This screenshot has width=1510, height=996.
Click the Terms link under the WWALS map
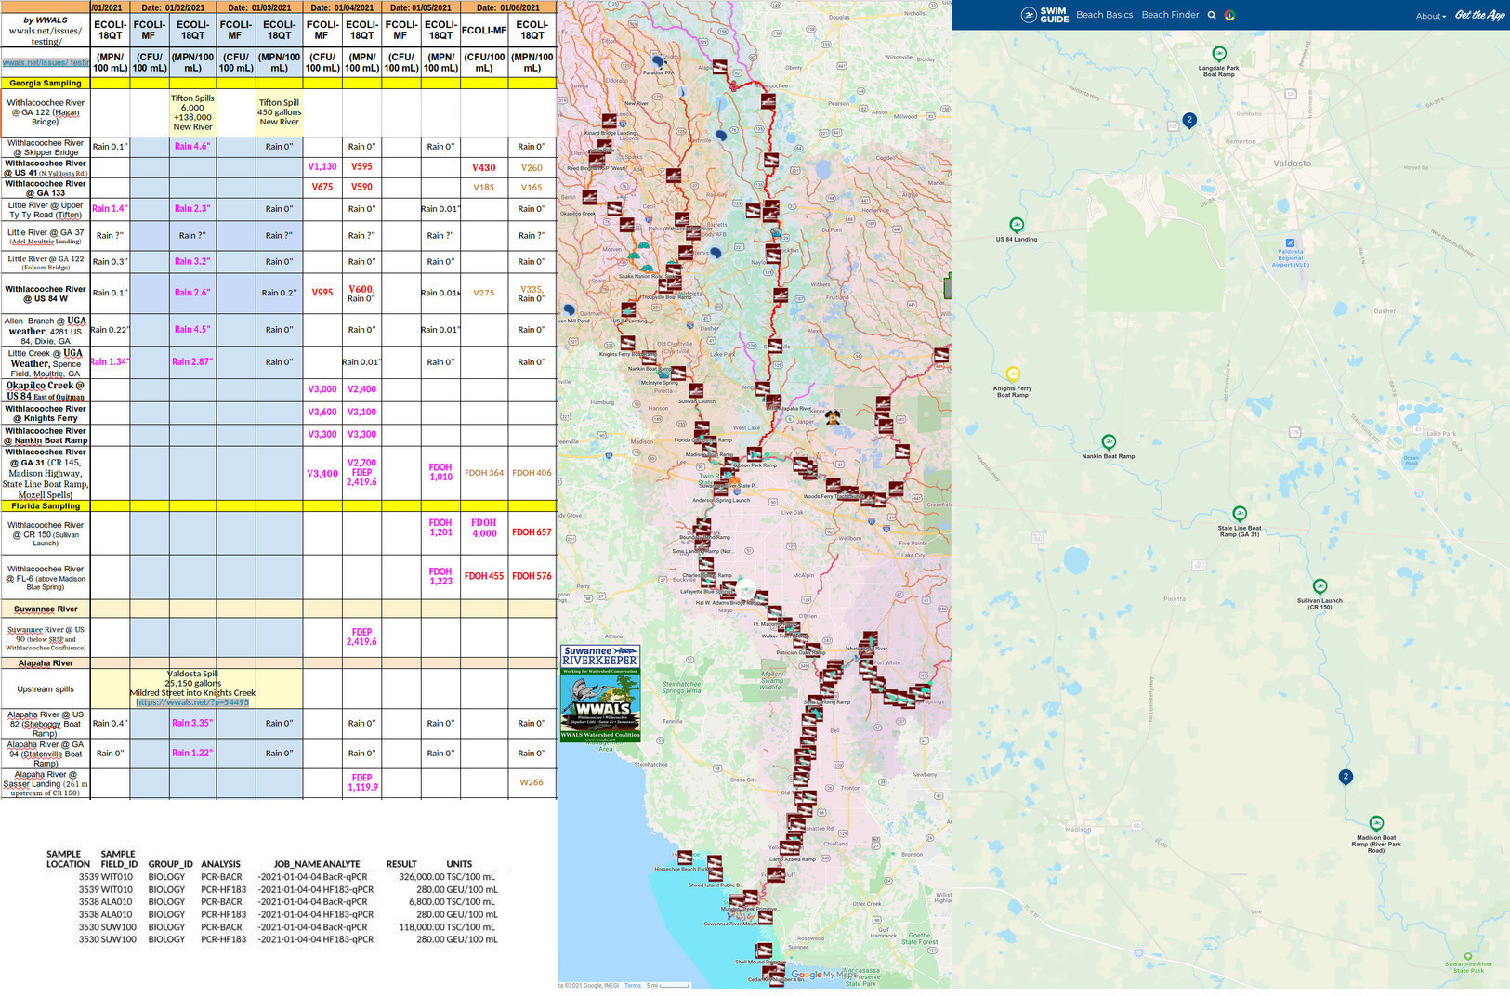[x=633, y=985]
